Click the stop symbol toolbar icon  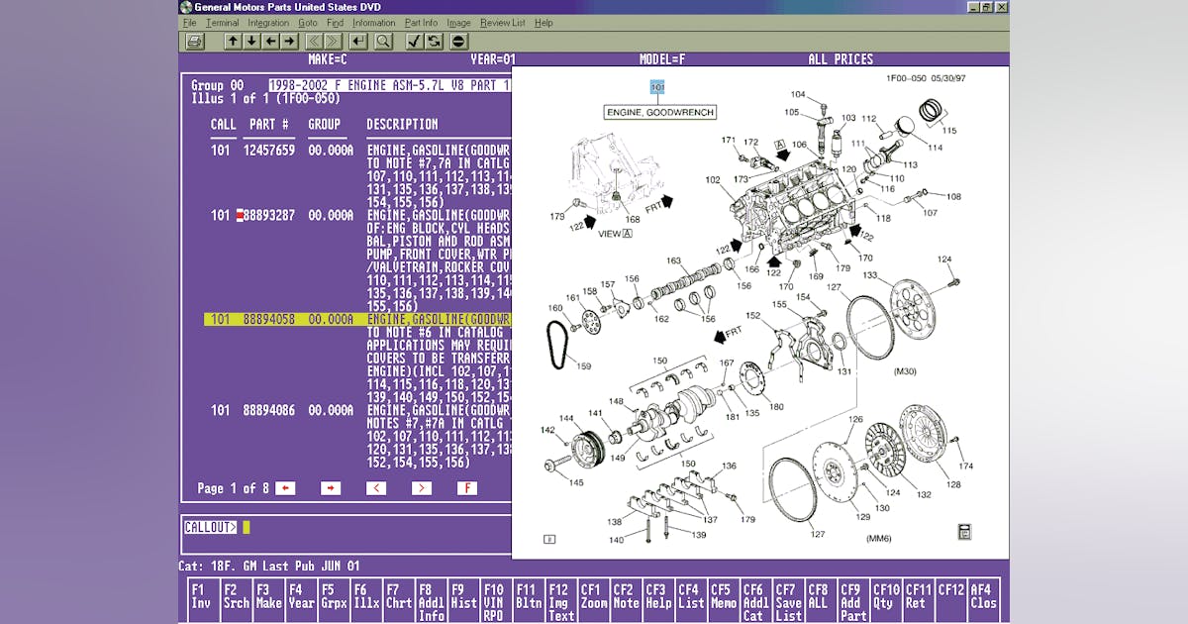pos(456,42)
